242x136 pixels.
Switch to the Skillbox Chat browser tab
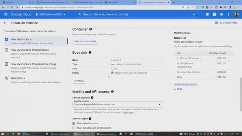click(119, 2)
